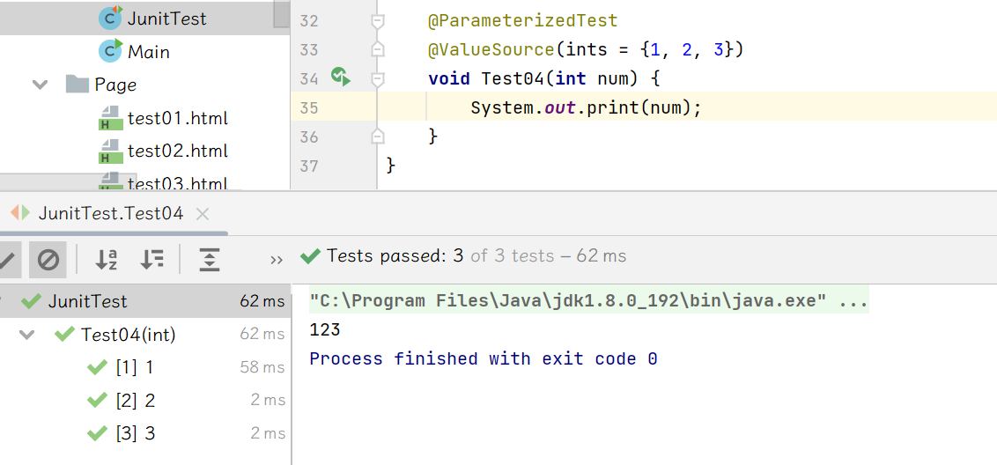997x465 pixels.
Task: Click the 123 console output
Action: click(x=325, y=329)
